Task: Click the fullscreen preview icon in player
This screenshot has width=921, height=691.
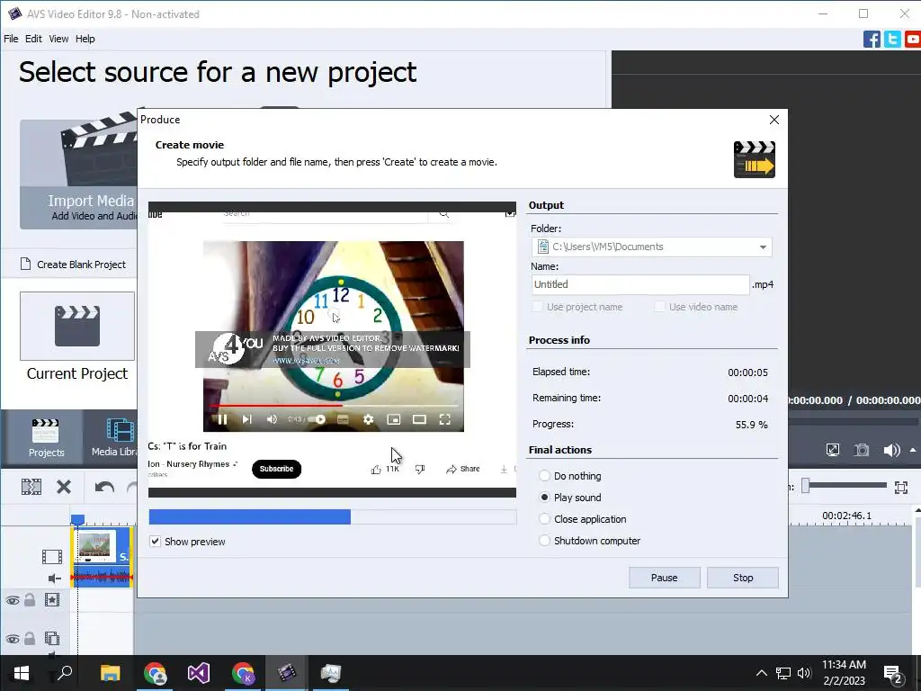Action: 832,450
